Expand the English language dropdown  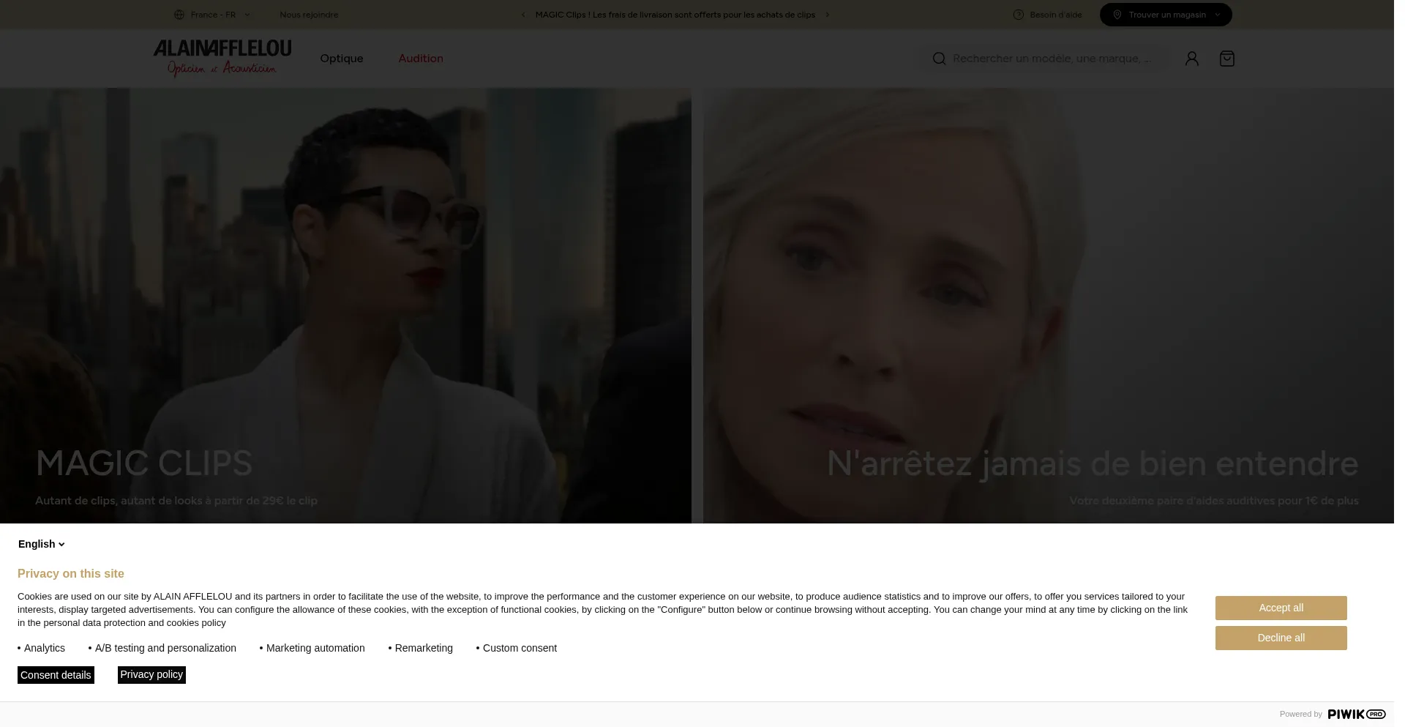pyautogui.click(x=42, y=544)
